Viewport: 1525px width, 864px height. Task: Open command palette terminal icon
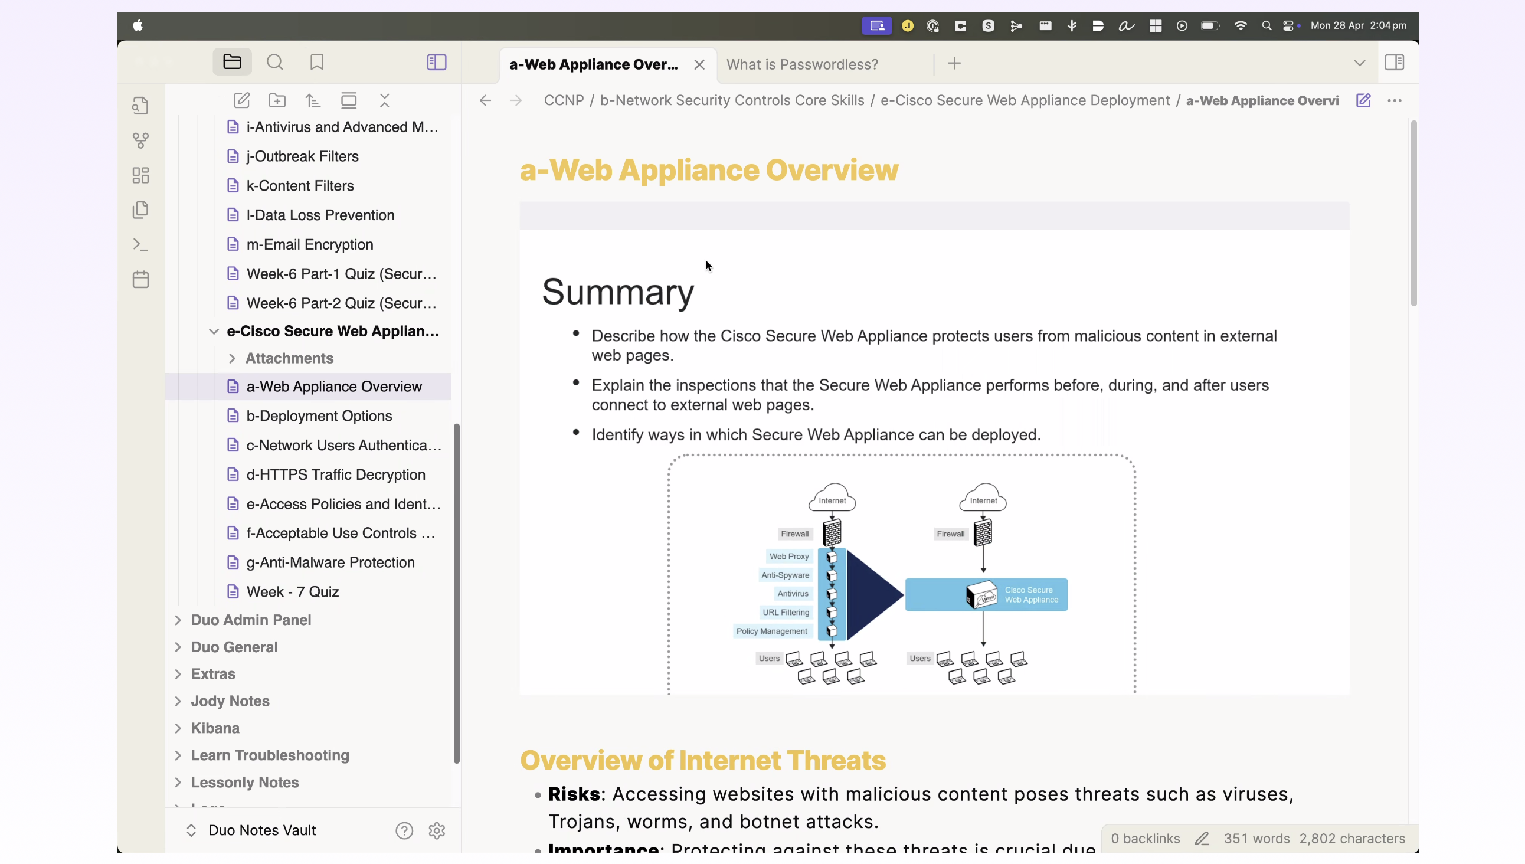coord(140,244)
